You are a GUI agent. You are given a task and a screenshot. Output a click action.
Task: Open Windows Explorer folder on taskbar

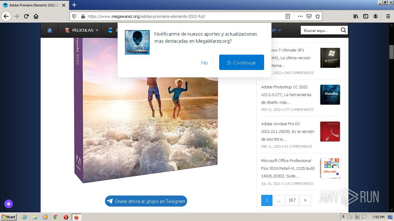[x=35, y=217]
